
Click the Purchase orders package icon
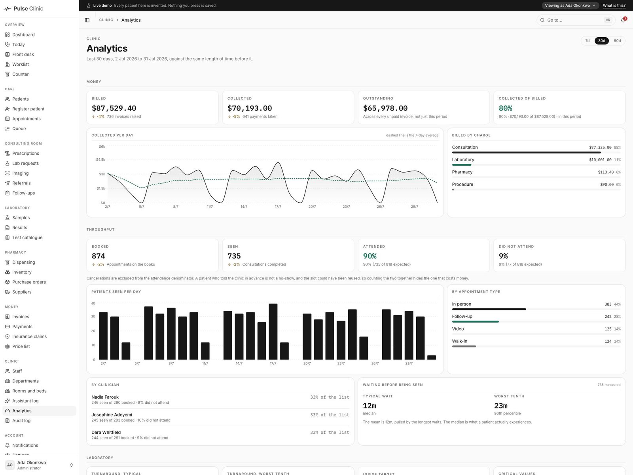[x=8, y=282]
